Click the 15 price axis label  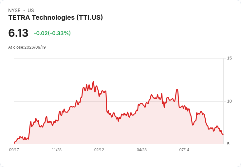[x=229, y=58]
